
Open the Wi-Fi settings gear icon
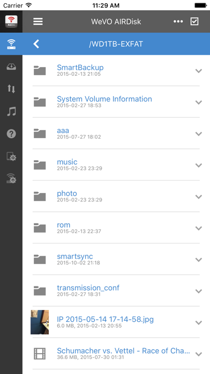pos(11,178)
